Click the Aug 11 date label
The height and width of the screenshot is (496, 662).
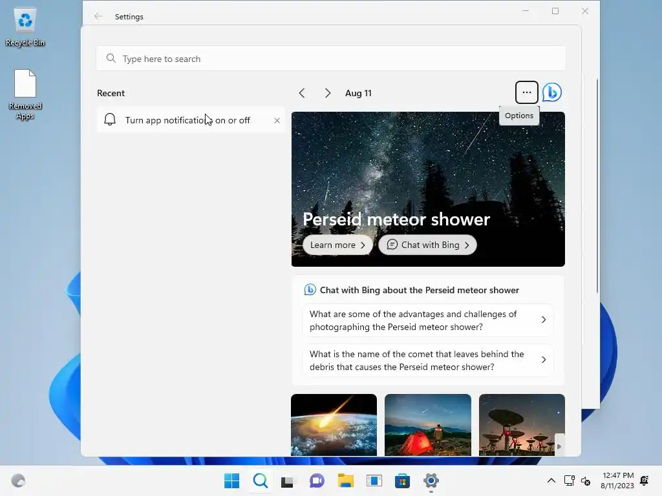click(358, 93)
